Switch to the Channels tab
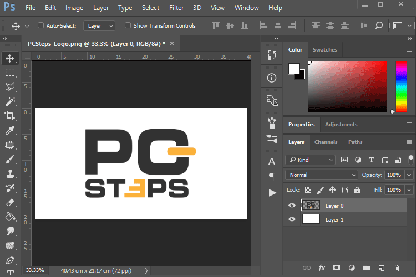Image resolution: width=416 pixels, height=277 pixels. click(326, 142)
